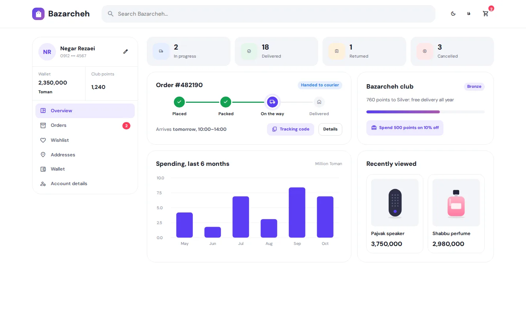Click the Returned card icon
The image size is (526, 328).
click(x=337, y=51)
